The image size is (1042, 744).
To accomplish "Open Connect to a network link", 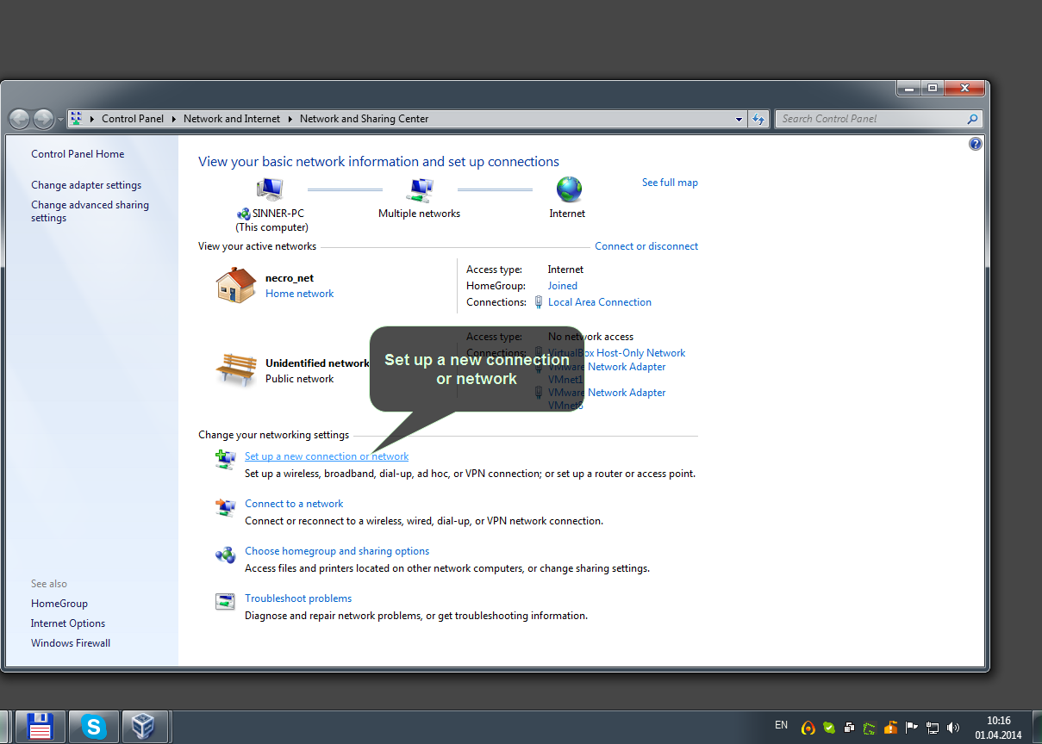I will pos(294,504).
